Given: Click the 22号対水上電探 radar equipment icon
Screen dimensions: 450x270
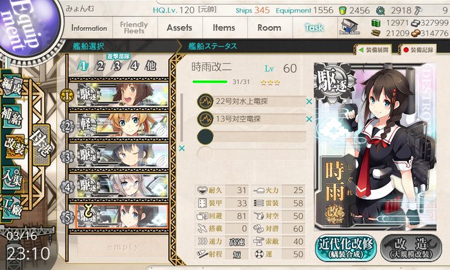Looking at the screenshot, I should click(x=205, y=101).
